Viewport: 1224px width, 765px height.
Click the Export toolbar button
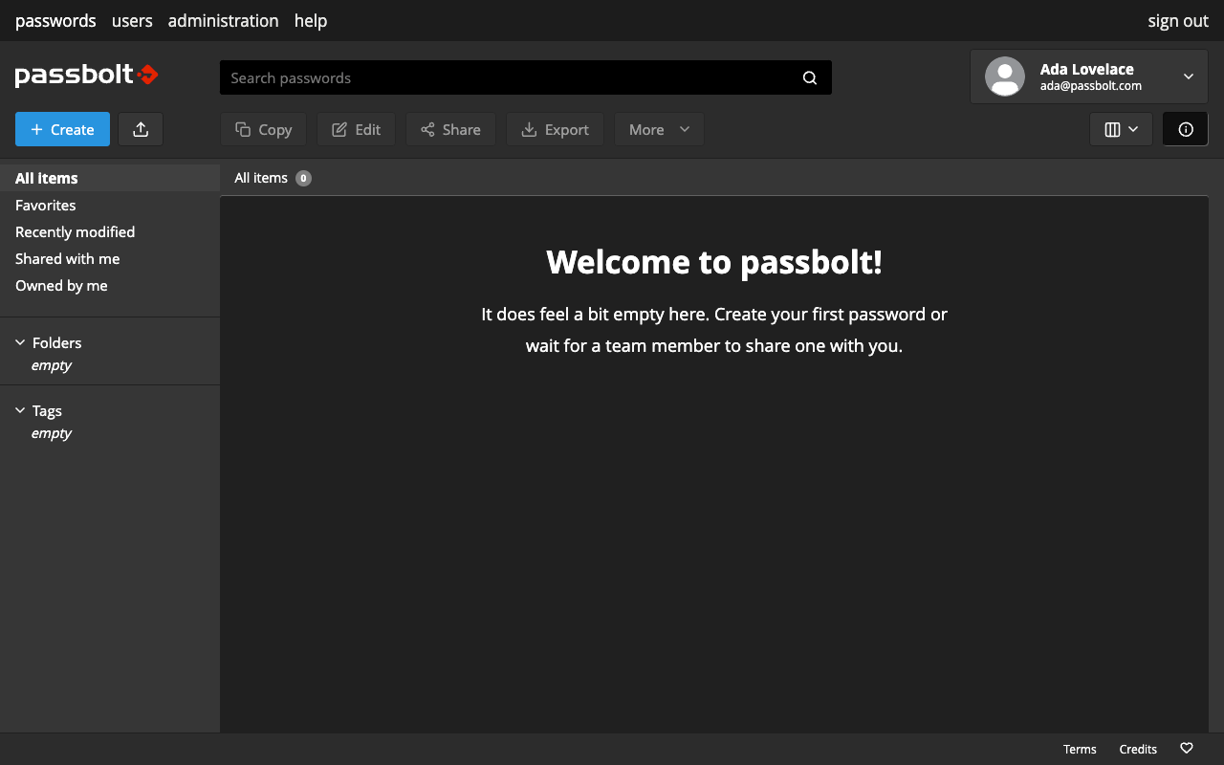coord(555,129)
